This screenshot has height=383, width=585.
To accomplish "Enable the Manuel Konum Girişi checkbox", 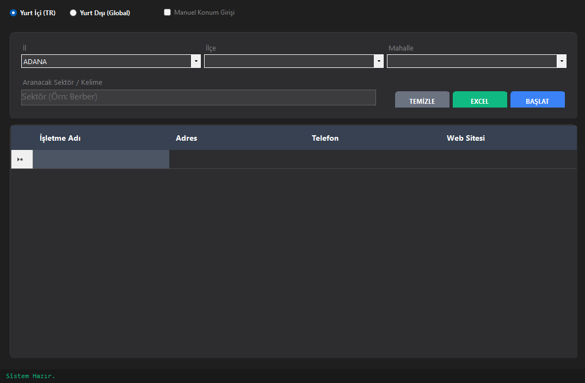I will tap(168, 12).
